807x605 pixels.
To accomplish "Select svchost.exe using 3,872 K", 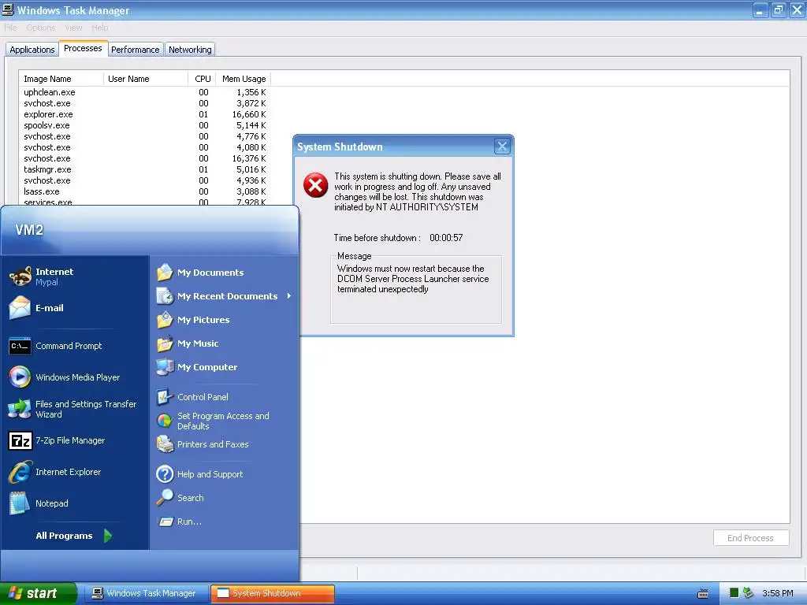I will coord(145,103).
